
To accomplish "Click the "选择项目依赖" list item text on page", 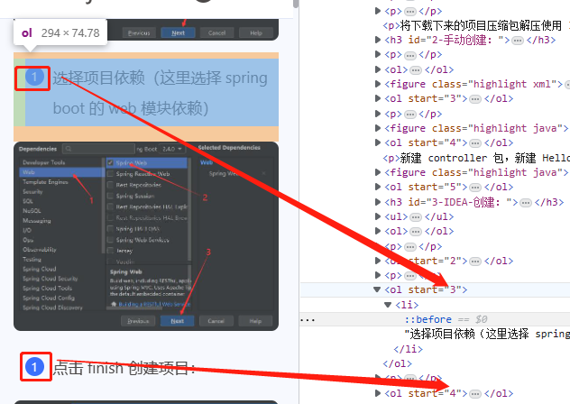I will coord(161,93).
